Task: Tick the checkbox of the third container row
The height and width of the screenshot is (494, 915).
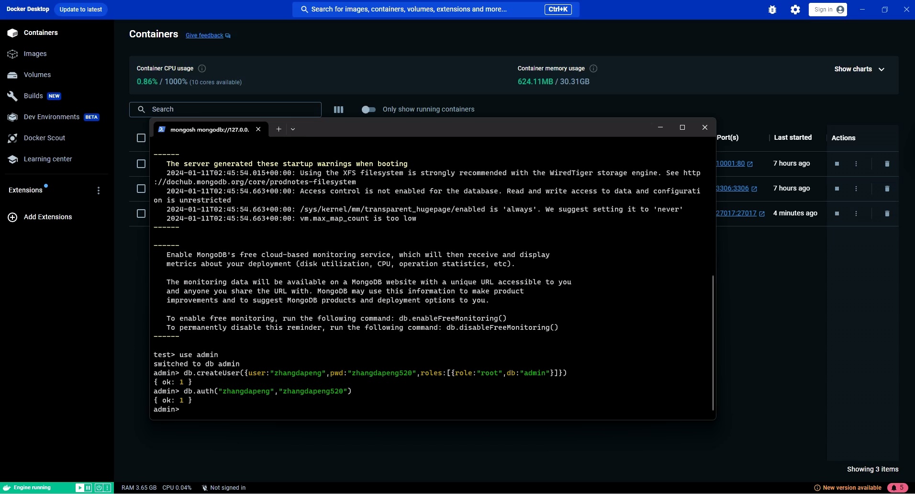Action: tap(141, 213)
